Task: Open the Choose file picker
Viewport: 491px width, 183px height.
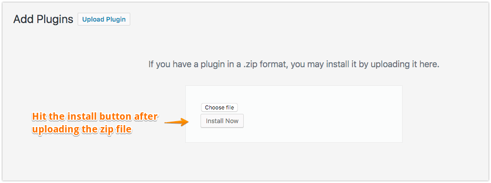Action: click(220, 107)
